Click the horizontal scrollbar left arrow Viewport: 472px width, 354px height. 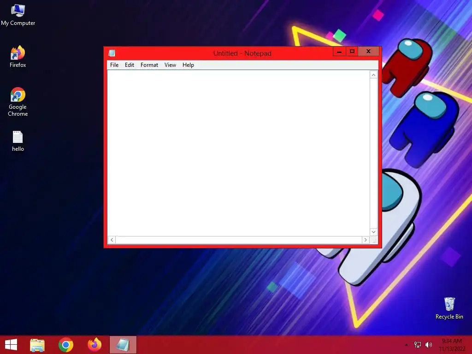point(112,240)
